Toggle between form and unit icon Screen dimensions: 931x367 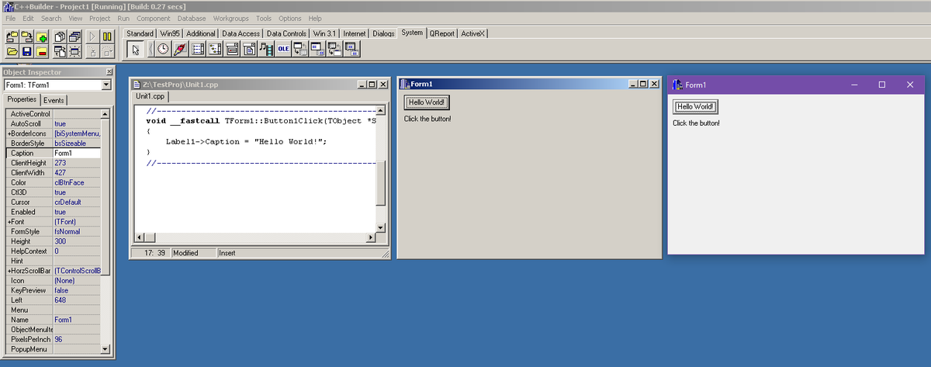coord(59,51)
